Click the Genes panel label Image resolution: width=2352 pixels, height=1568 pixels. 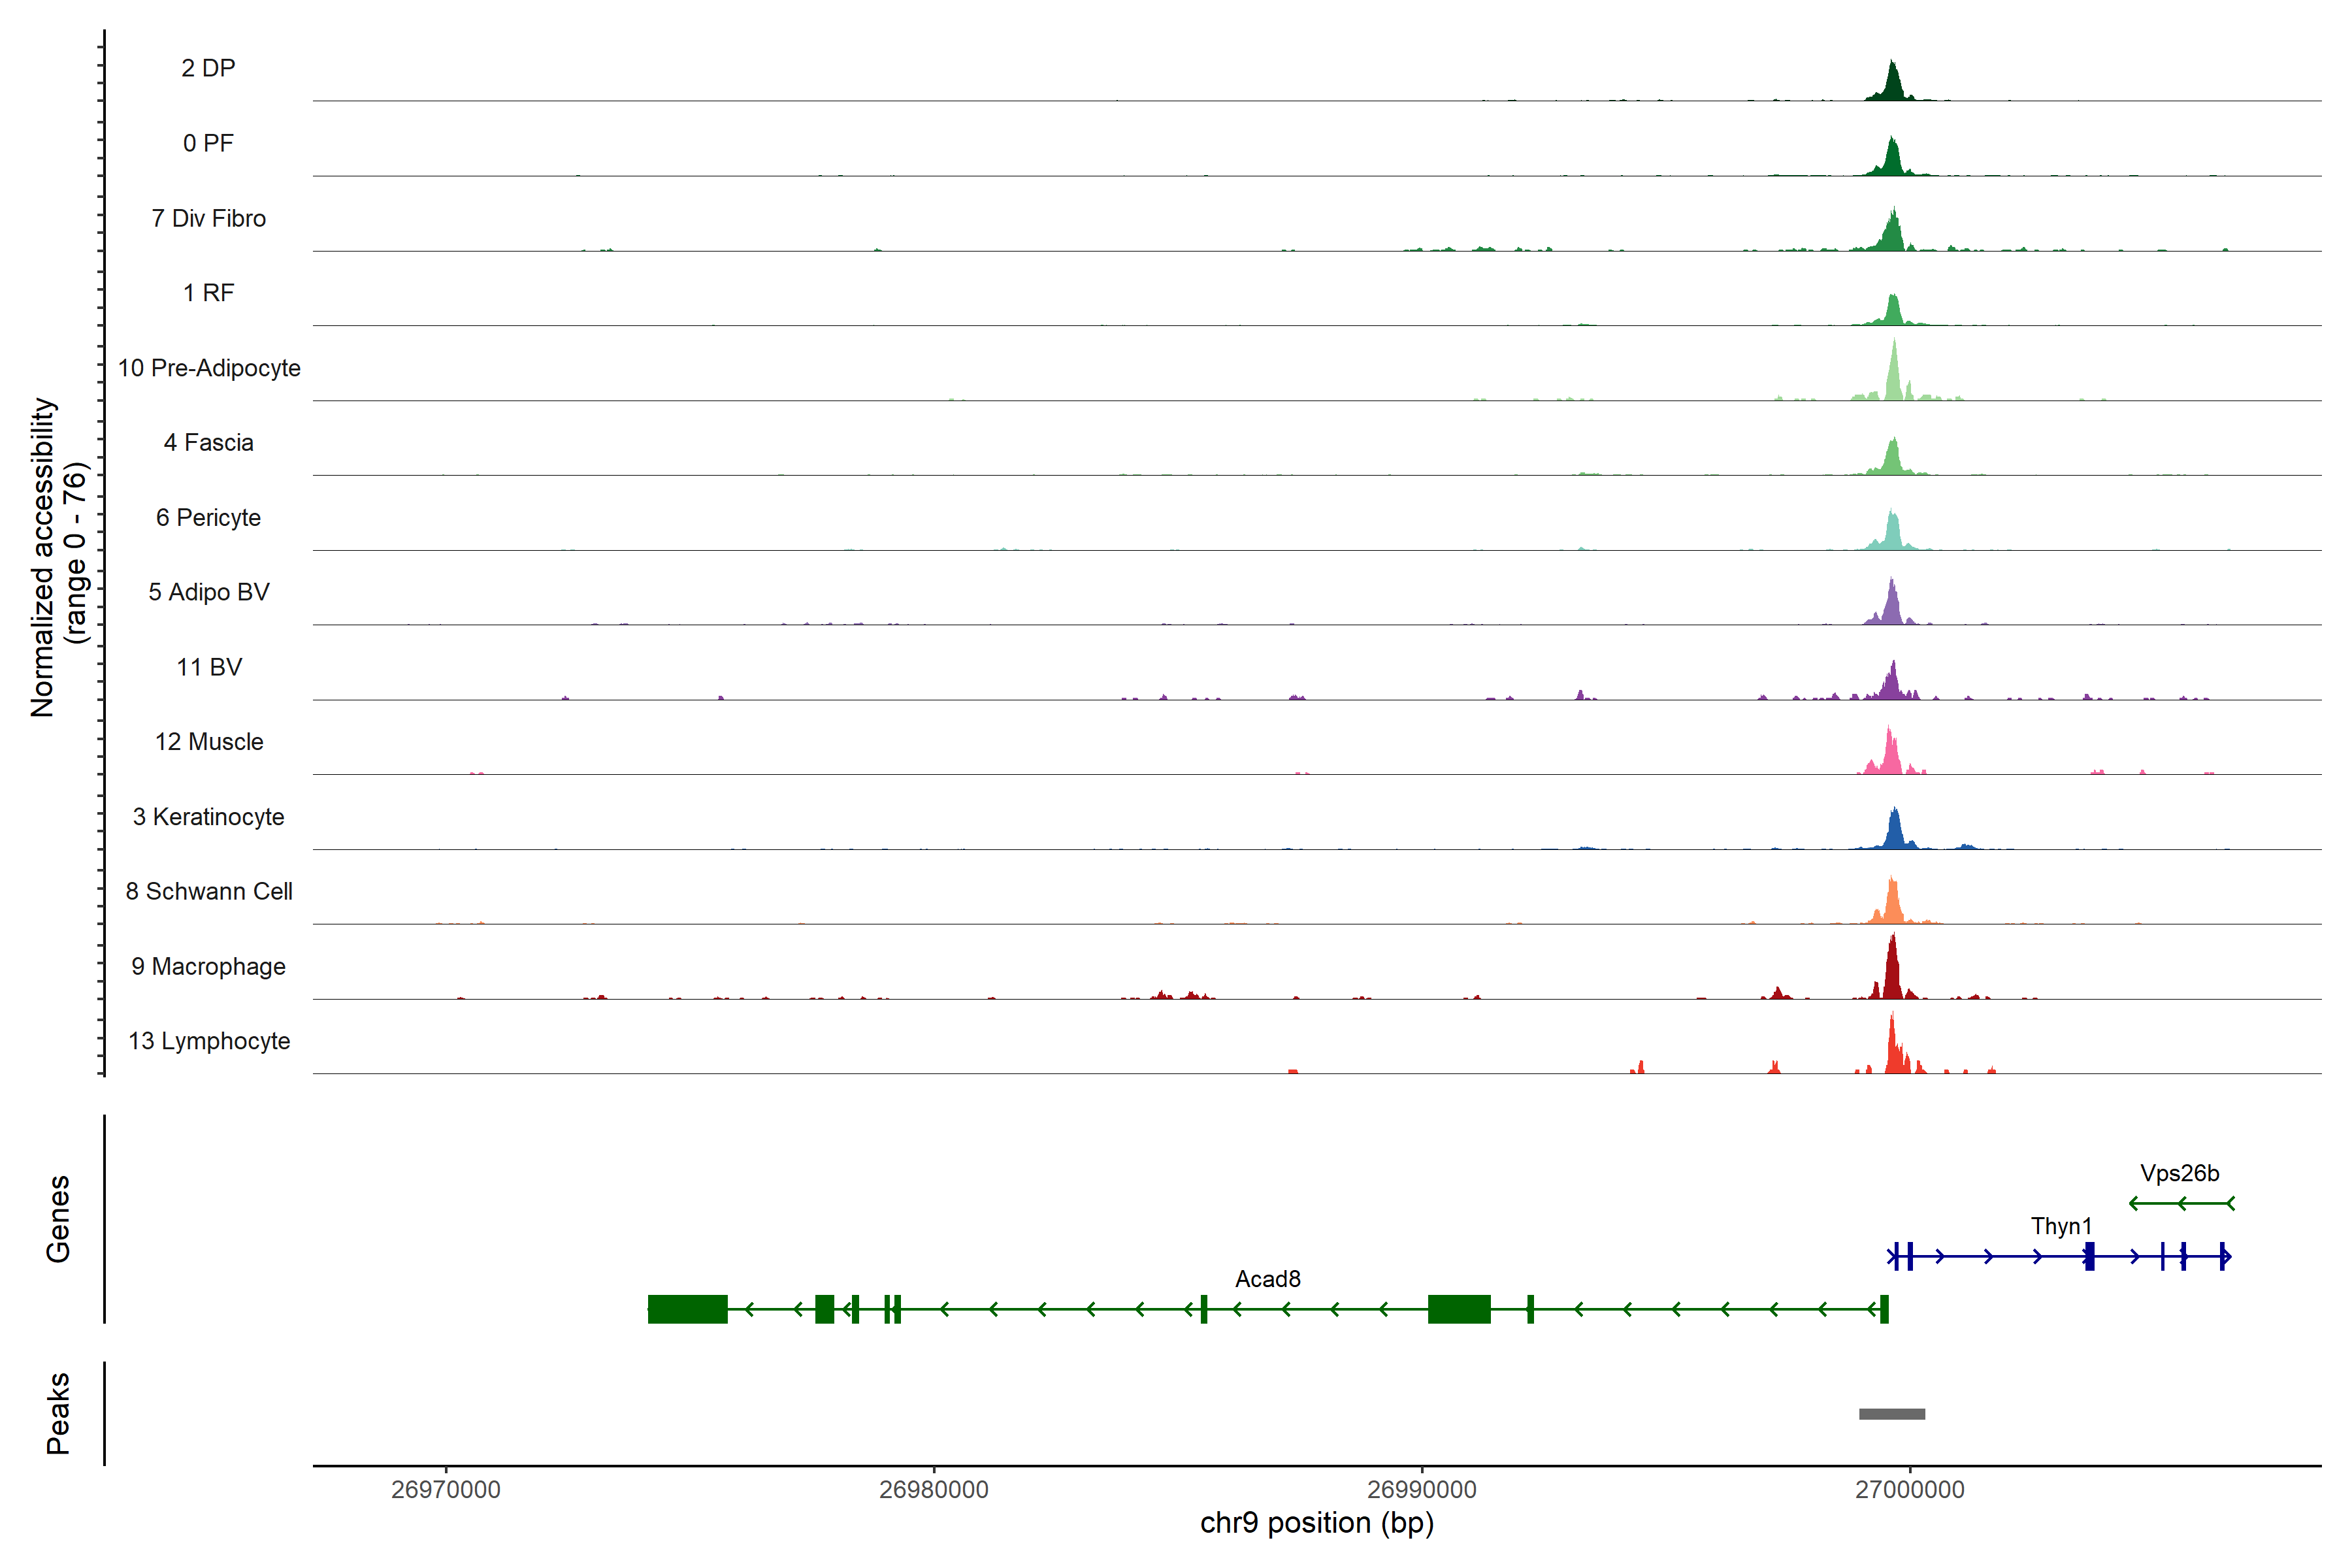click(x=58, y=1219)
